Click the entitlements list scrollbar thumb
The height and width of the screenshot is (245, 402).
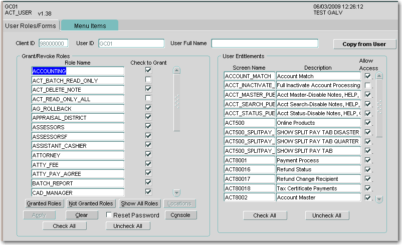[379, 108]
